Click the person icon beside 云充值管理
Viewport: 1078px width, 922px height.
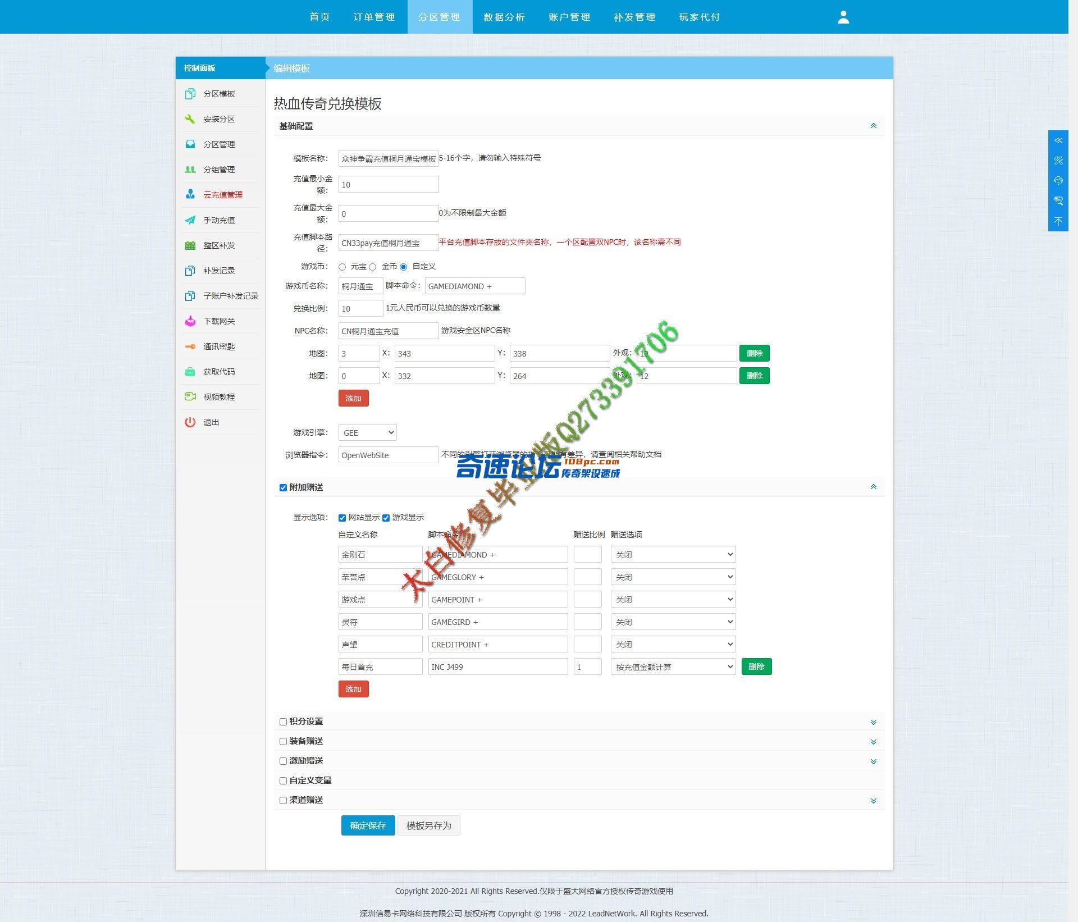click(190, 195)
